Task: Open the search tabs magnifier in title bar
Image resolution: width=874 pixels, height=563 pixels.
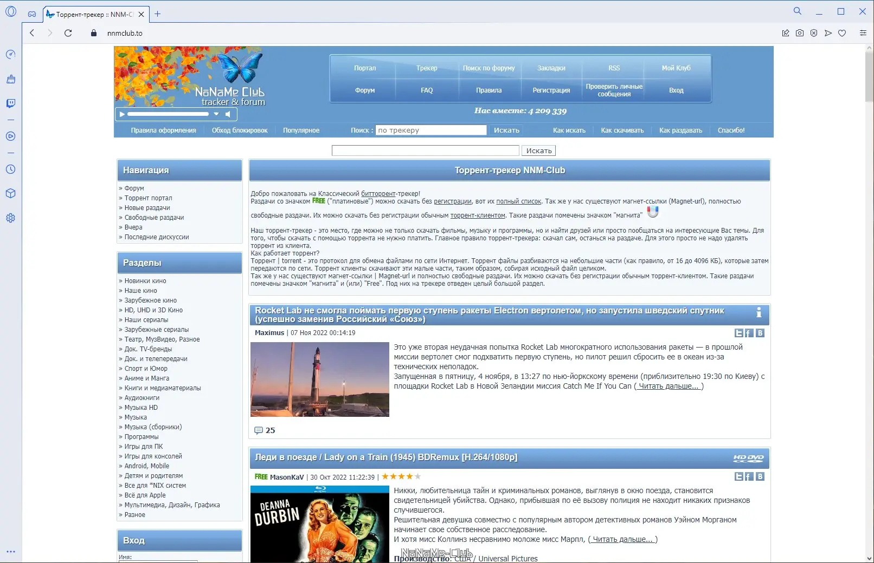Action: [x=798, y=11]
